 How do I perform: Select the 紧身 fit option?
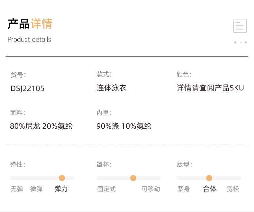184,189
